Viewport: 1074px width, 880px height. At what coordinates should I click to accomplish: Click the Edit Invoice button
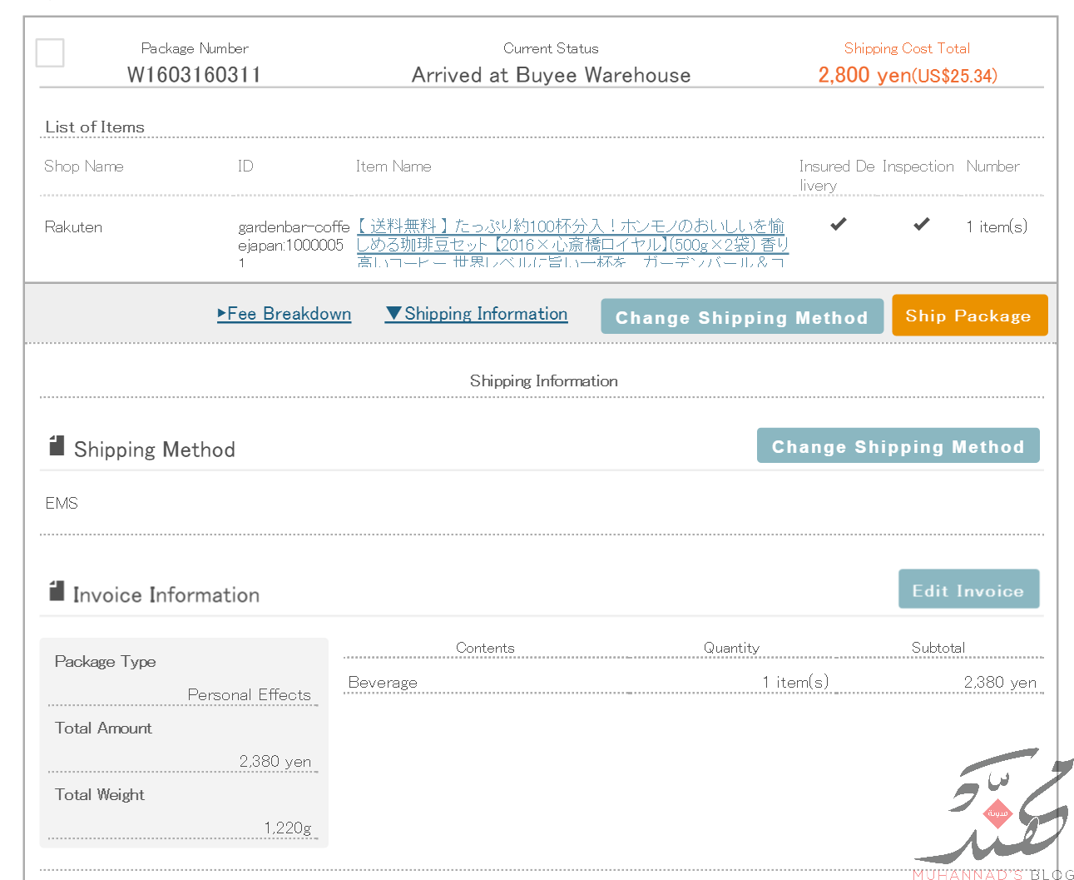[x=968, y=589]
